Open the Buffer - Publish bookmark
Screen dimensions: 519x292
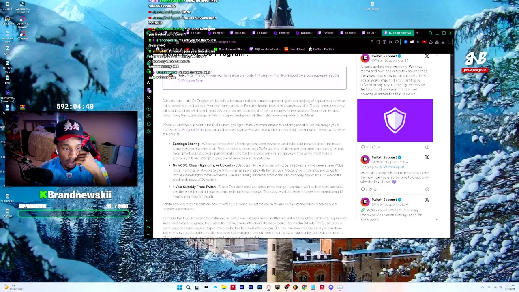click(321, 49)
